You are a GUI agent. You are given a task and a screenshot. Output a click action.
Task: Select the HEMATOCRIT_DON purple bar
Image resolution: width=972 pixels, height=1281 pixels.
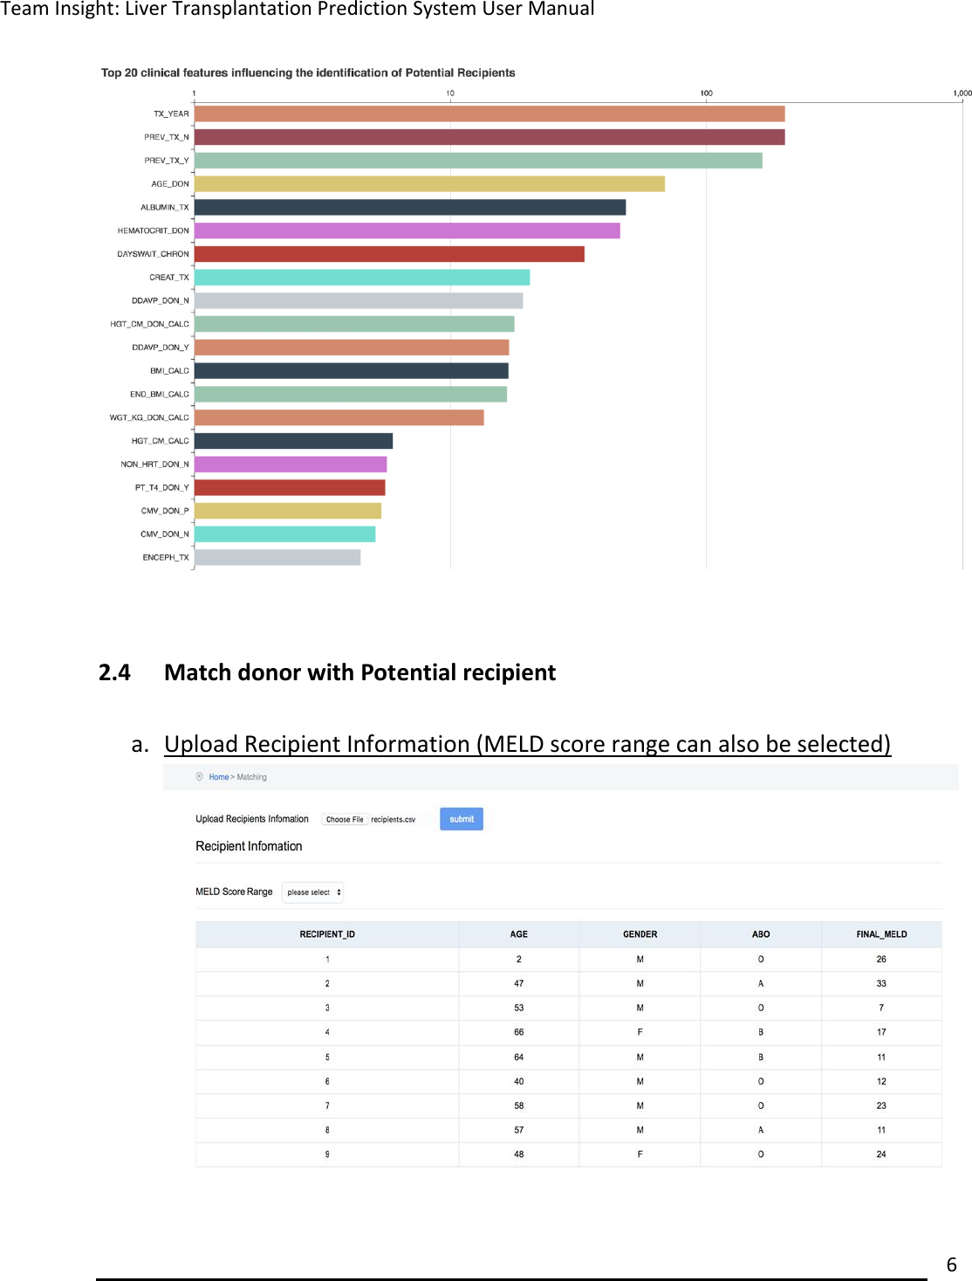coord(407,231)
